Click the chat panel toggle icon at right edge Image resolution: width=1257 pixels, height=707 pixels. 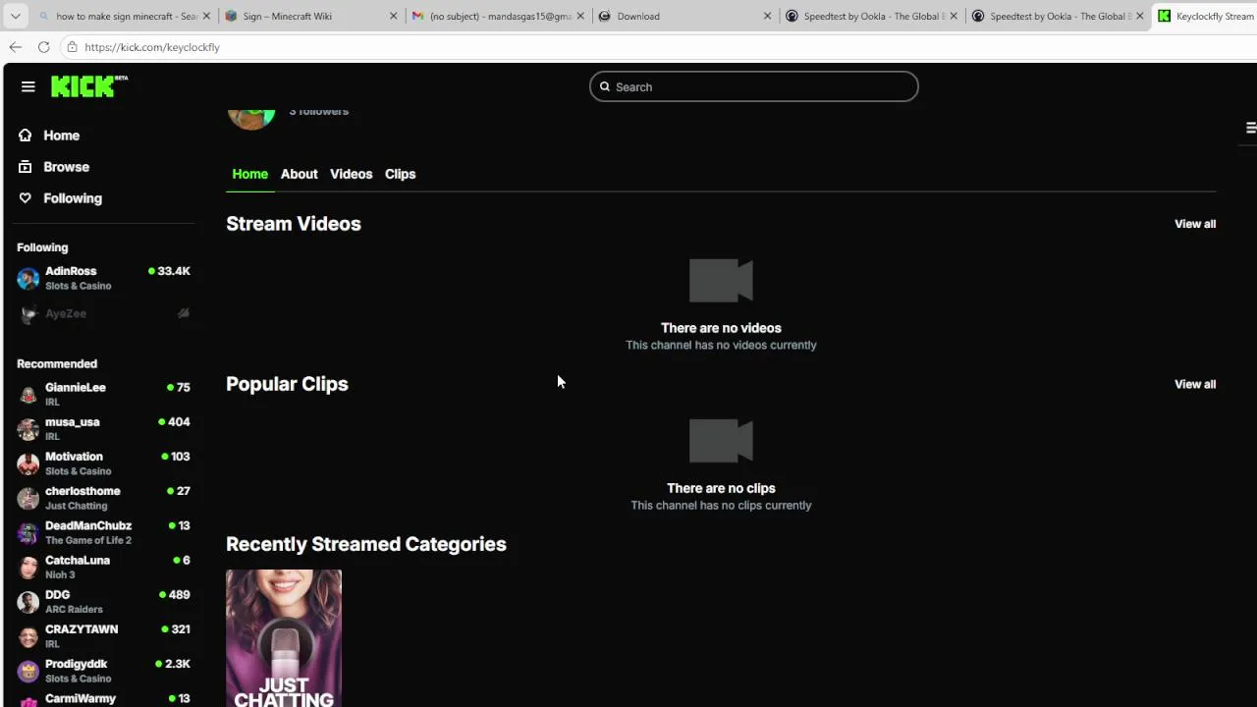[x=1250, y=128]
